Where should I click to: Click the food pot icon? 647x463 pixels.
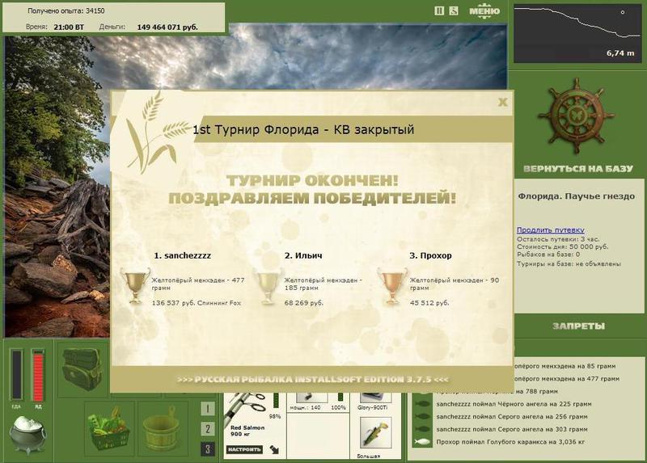click(28, 435)
